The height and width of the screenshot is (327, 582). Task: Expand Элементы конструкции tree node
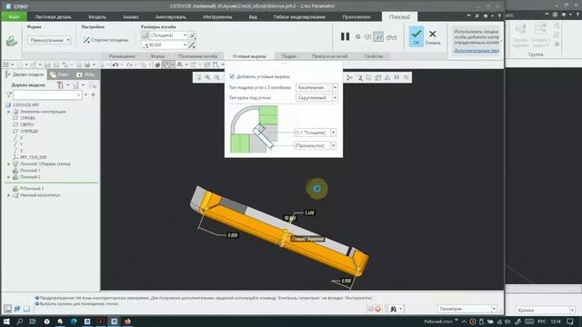[x=8, y=112]
